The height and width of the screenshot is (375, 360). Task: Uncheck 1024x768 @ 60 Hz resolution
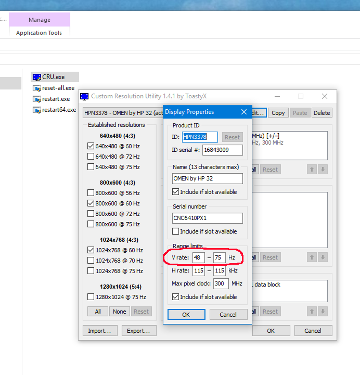(90, 250)
